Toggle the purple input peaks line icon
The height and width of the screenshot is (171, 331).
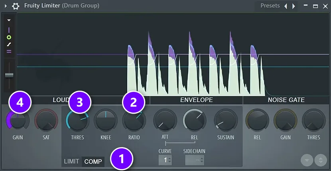[9, 30]
